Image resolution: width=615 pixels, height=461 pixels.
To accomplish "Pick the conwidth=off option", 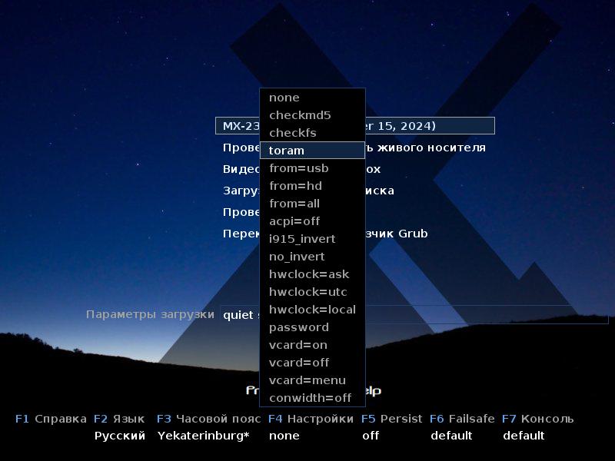I will [x=312, y=397].
